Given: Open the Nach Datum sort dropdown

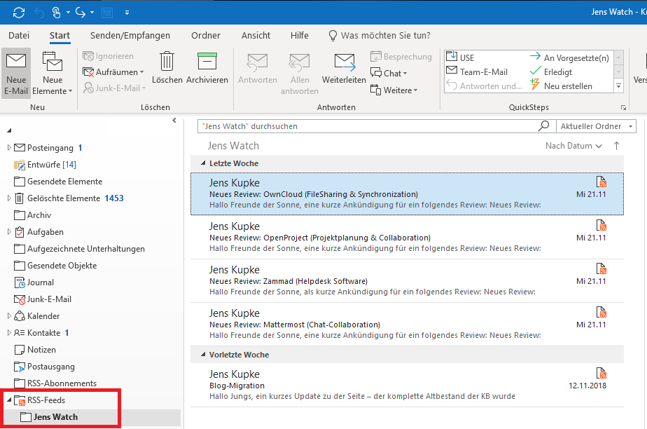Looking at the screenshot, I should 573,146.
